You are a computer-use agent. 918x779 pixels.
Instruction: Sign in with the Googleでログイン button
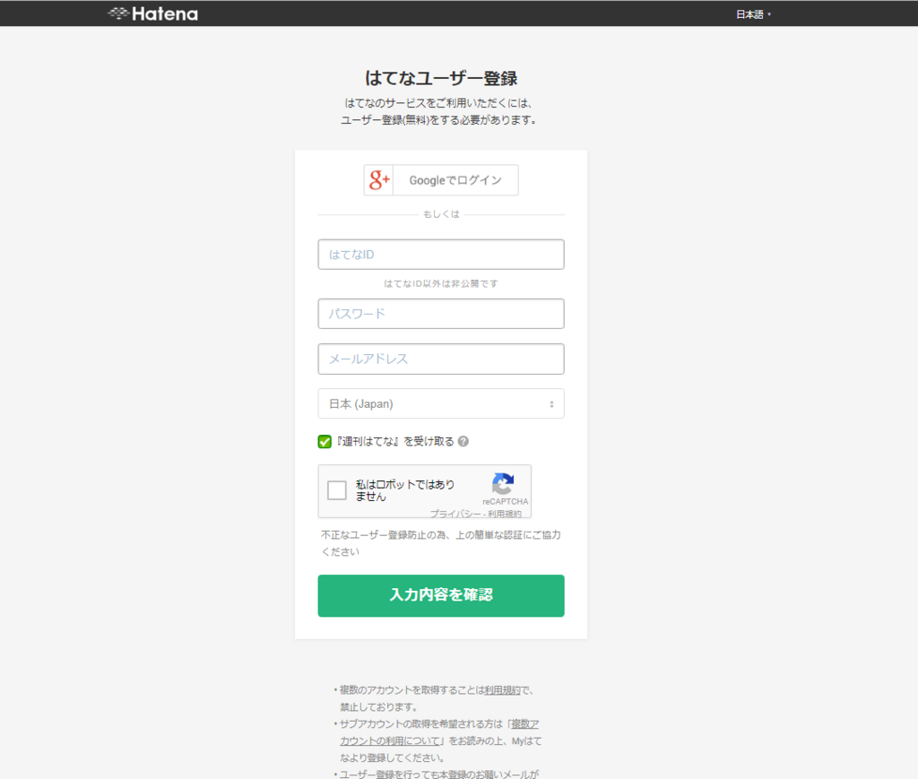click(x=441, y=180)
